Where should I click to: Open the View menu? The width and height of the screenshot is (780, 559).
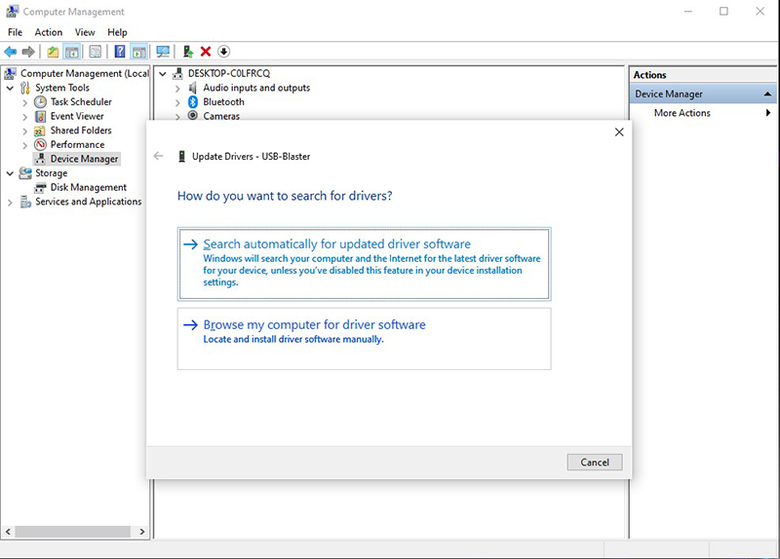coord(84,32)
